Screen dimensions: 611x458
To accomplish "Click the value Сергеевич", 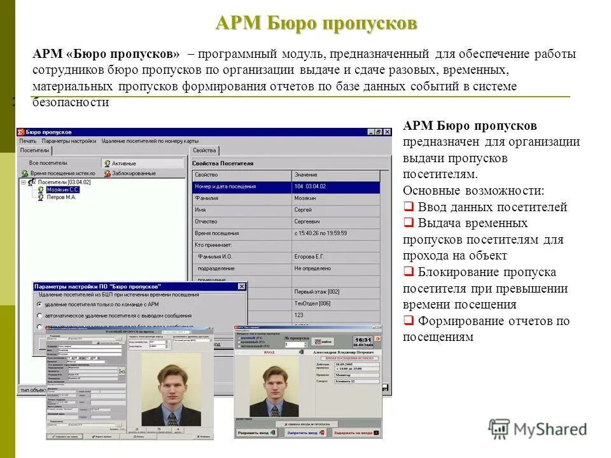I will [x=307, y=221].
